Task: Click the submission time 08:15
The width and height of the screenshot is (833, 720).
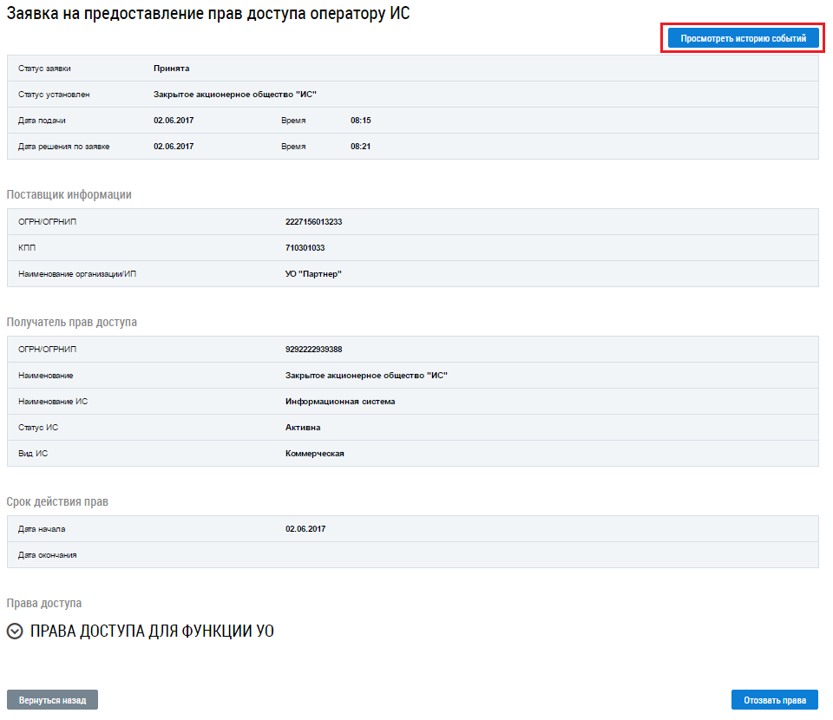Action: pos(360,121)
